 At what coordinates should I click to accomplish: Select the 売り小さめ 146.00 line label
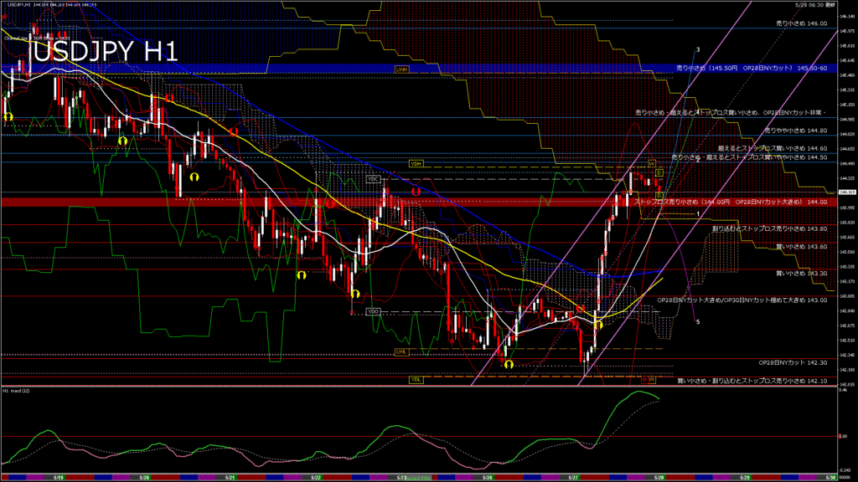point(802,23)
